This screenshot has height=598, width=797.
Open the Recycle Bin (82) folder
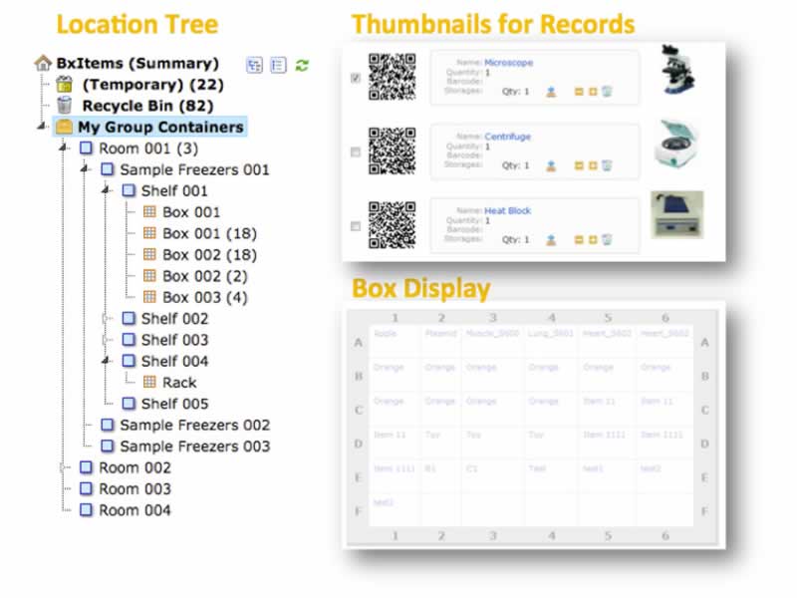(x=146, y=106)
